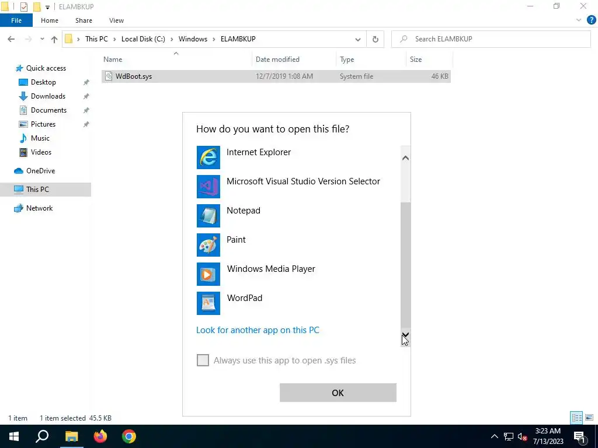Refresh the ELAMBKUP folder view
Screen dimensions: 598x448
(x=376, y=39)
